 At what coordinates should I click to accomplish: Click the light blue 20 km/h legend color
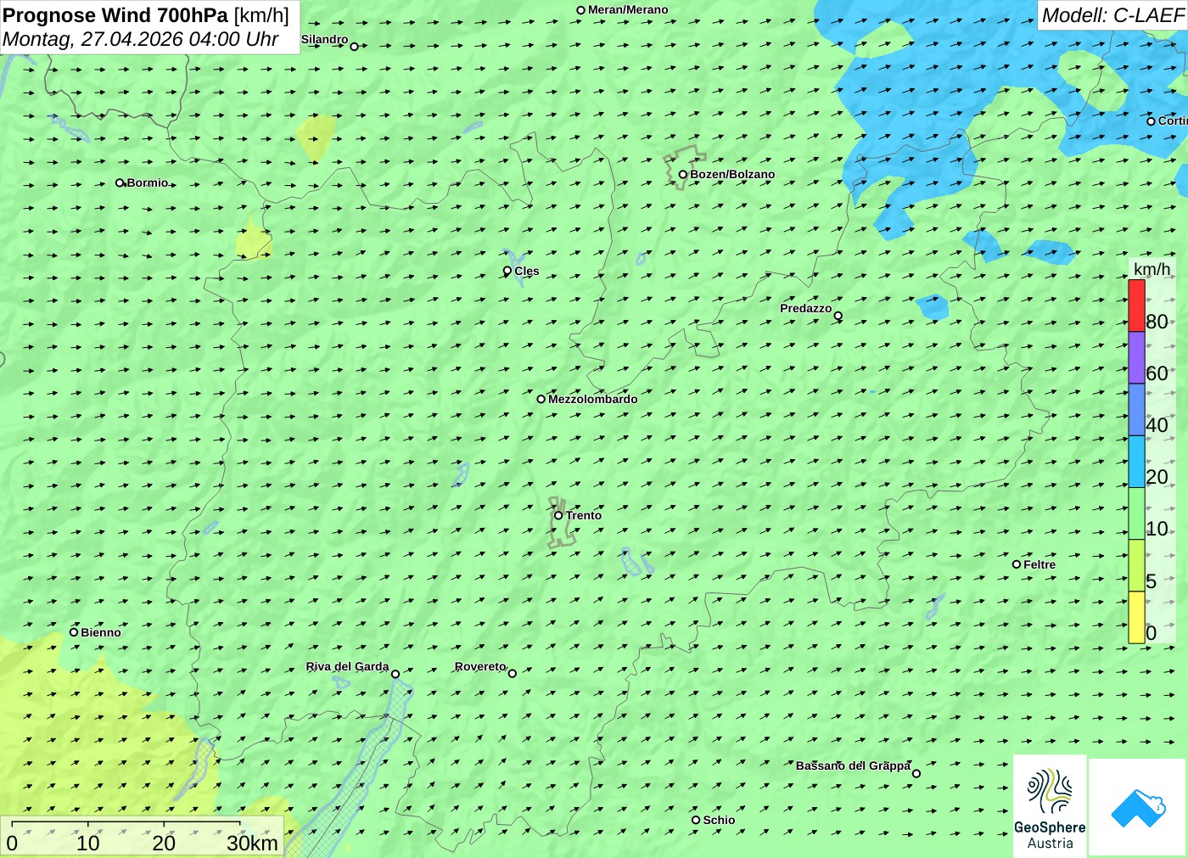[1136, 462]
